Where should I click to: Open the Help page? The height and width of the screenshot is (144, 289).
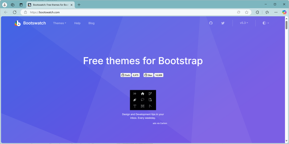pos(77,23)
